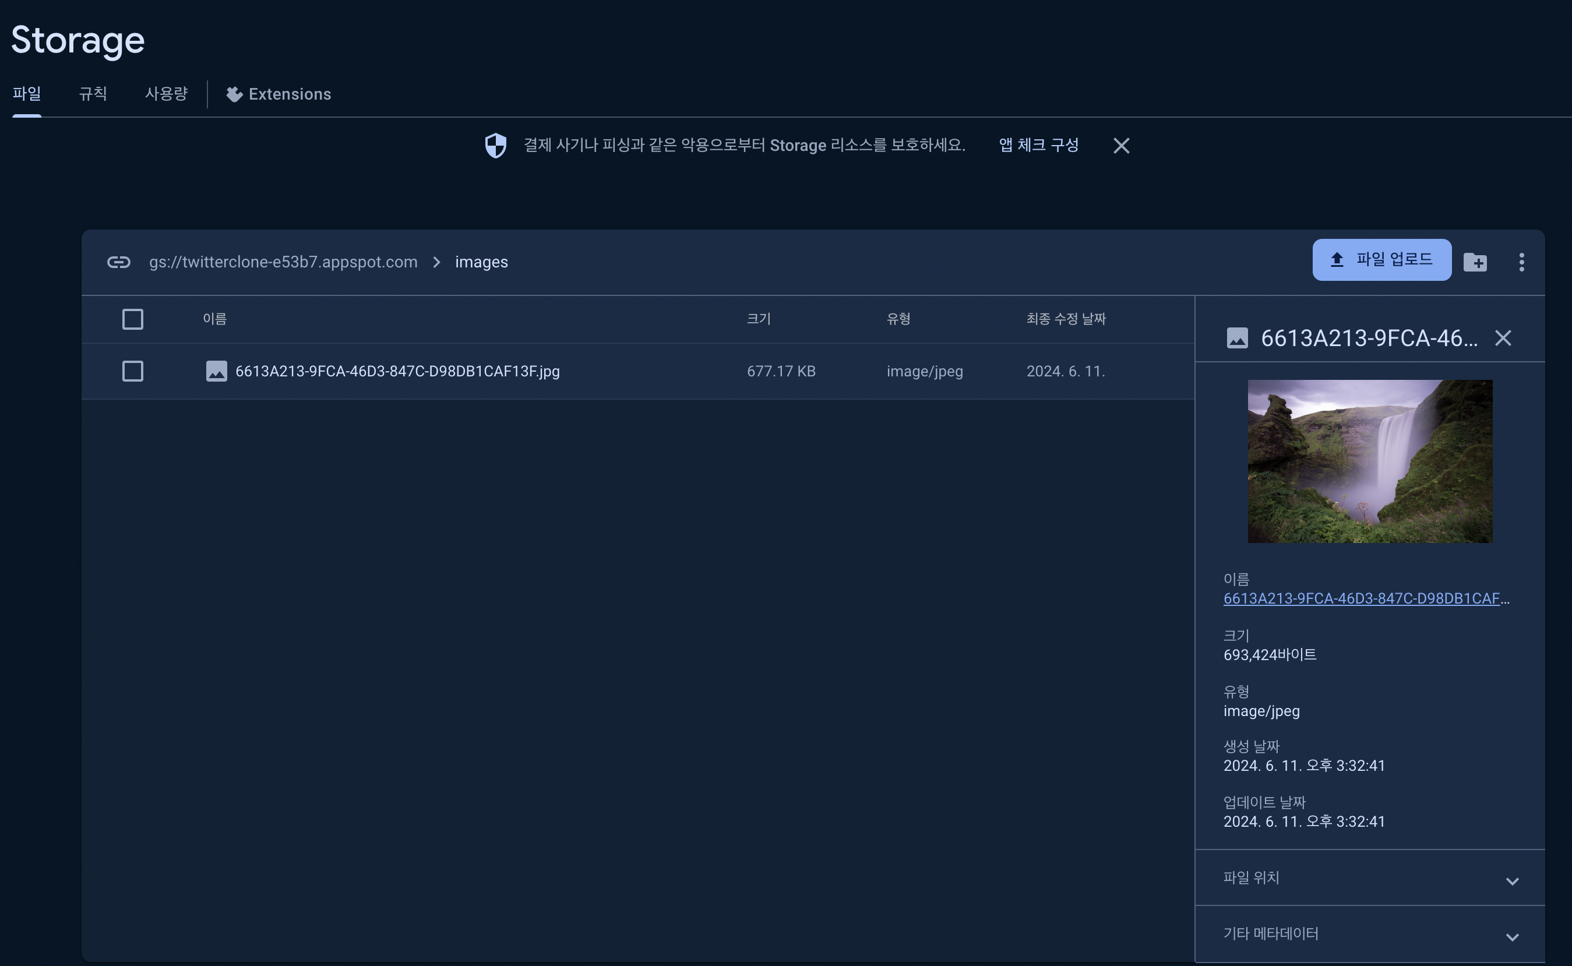Open the file name link in details

click(x=1361, y=598)
